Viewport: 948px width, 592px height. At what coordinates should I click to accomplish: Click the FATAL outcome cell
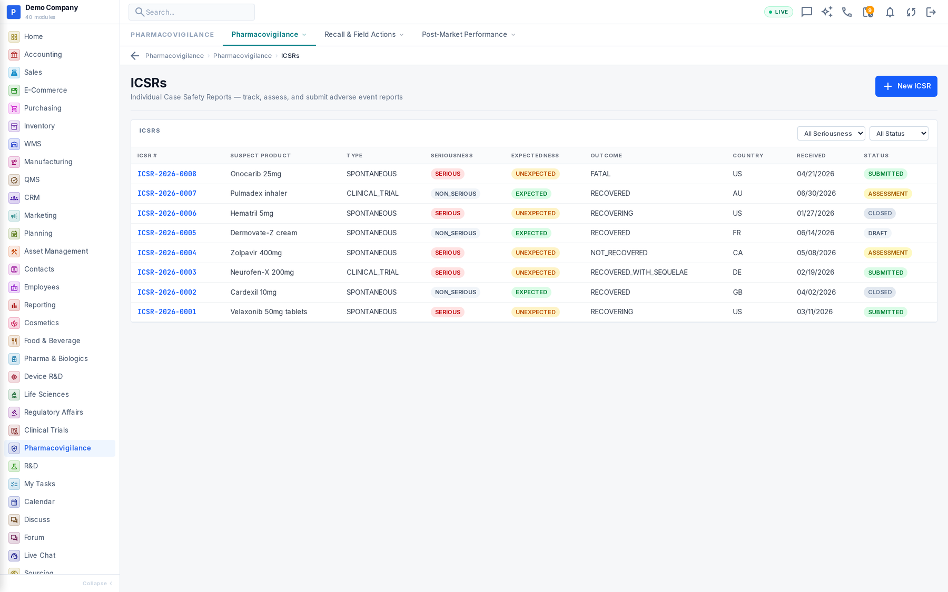tap(600, 174)
